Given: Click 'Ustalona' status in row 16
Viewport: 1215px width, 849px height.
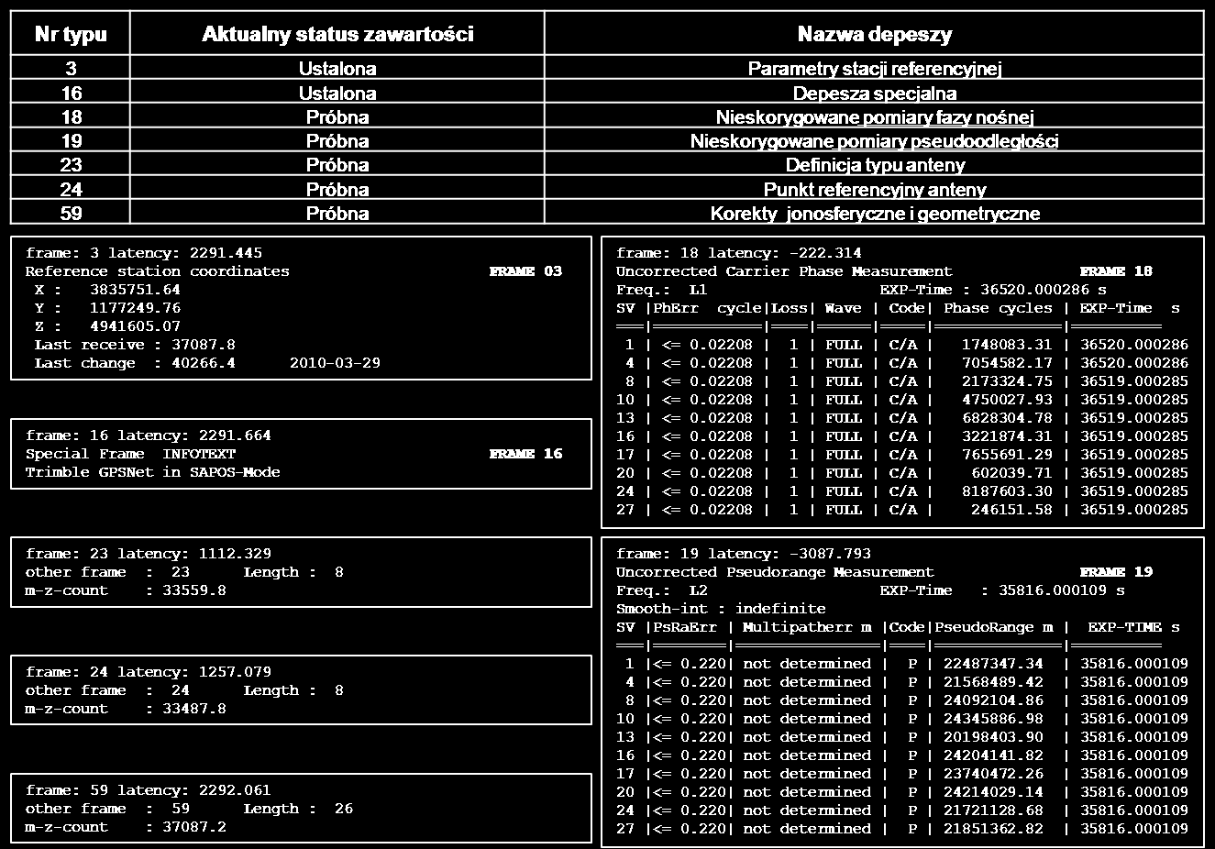Looking at the screenshot, I should [337, 93].
